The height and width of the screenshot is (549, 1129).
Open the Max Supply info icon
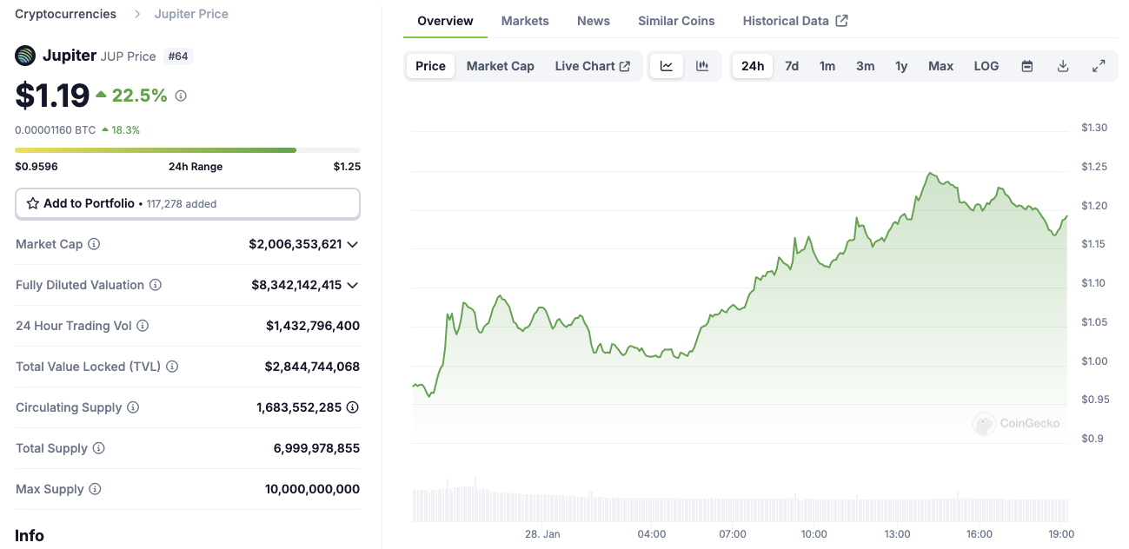95,489
